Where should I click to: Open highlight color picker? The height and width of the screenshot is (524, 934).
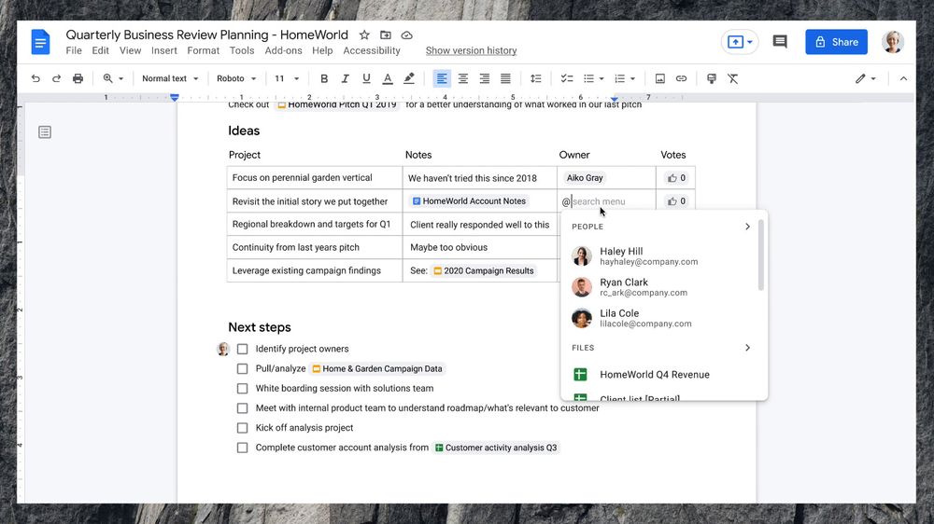point(409,78)
